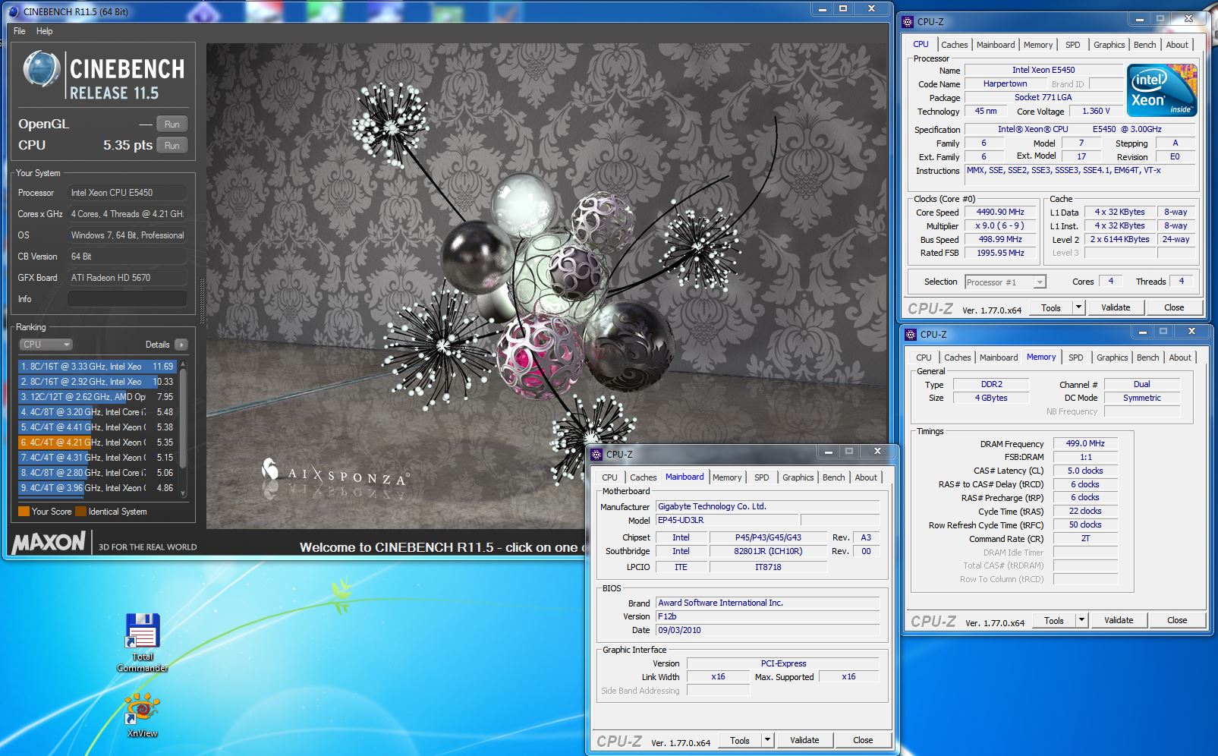Image resolution: width=1218 pixels, height=756 pixels.
Task: Click CPU-Z CPU window title icon
Action: point(908,22)
